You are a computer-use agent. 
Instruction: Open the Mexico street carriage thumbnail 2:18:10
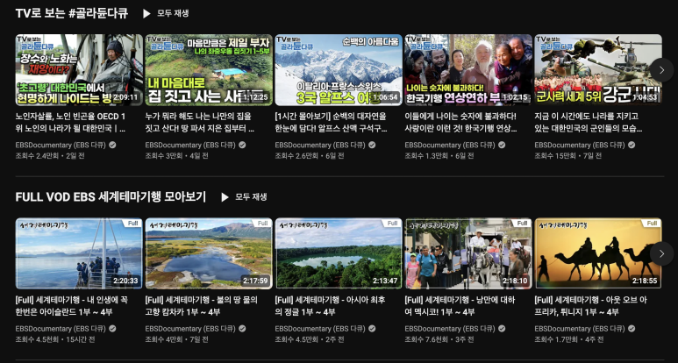pyautogui.click(x=468, y=253)
